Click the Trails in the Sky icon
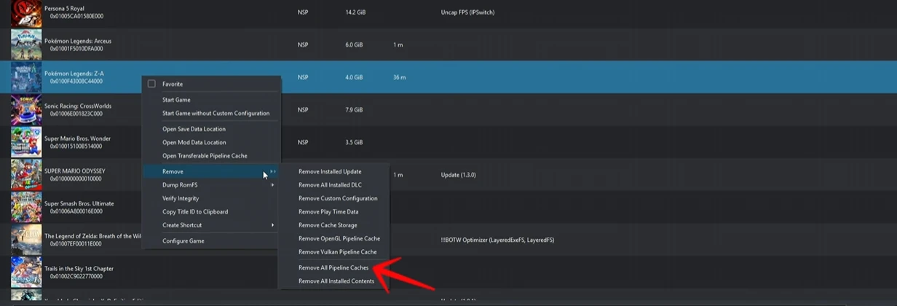This screenshot has height=306, width=897. tap(25, 272)
